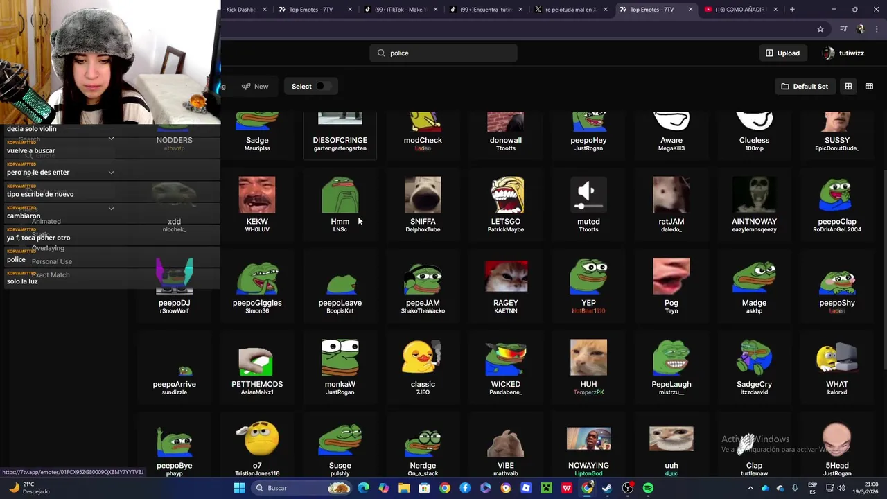This screenshot has width=887, height=499.
Task: Open the muted emote
Action: 588,204
